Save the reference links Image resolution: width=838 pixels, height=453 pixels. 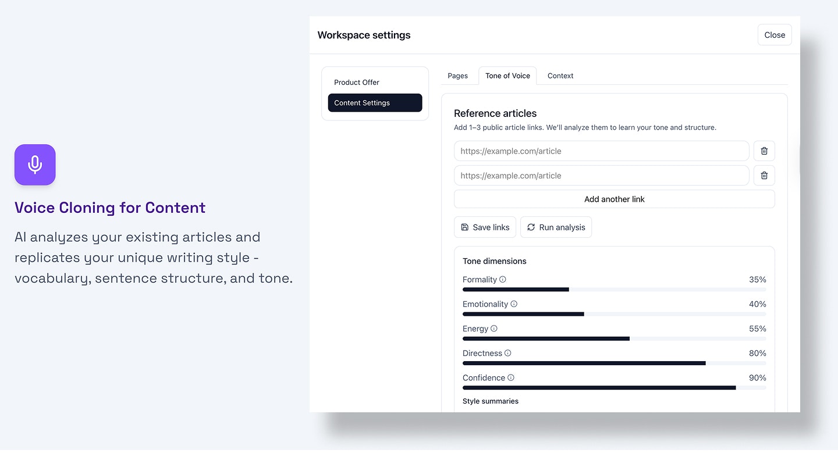coord(485,227)
